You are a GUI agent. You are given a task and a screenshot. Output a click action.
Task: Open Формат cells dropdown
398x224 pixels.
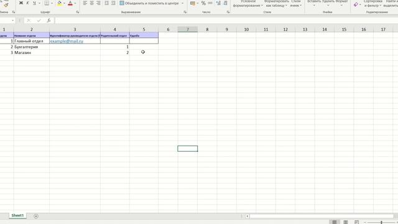(x=341, y=3)
